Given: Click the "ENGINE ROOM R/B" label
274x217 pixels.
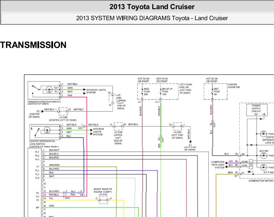Looking at the screenshot, I should (234, 86).
